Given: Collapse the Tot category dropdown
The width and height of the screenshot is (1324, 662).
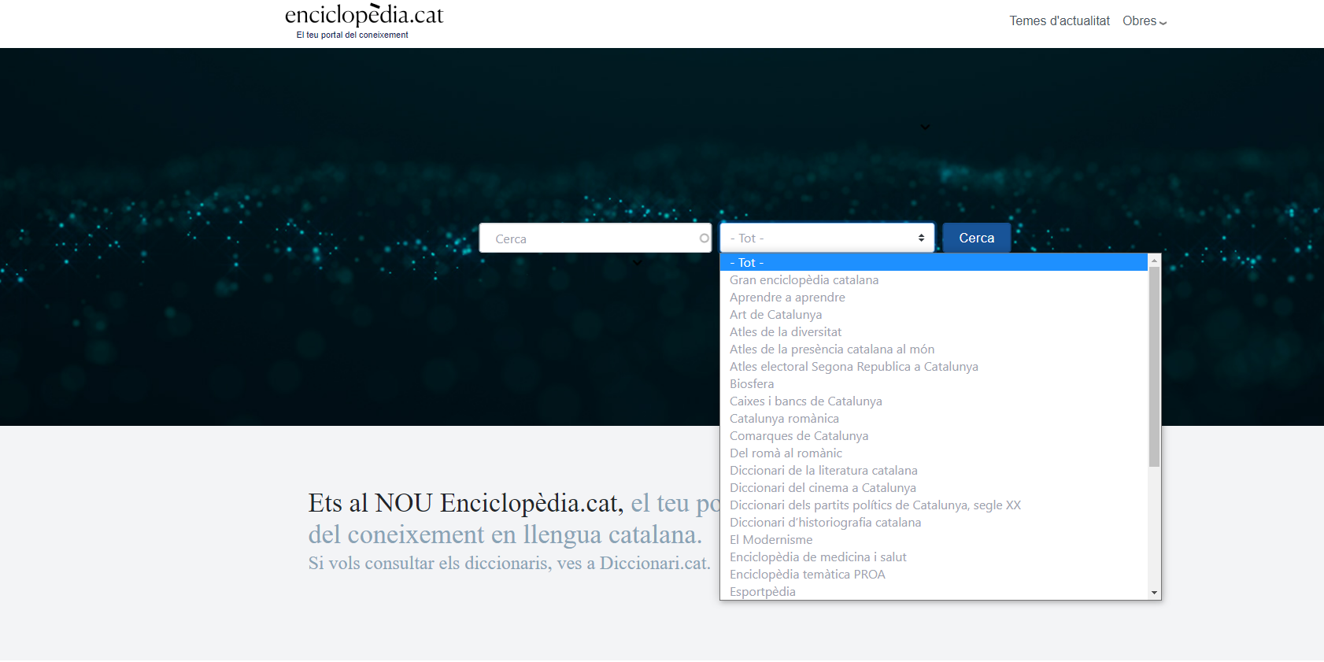Looking at the screenshot, I should 827,238.
